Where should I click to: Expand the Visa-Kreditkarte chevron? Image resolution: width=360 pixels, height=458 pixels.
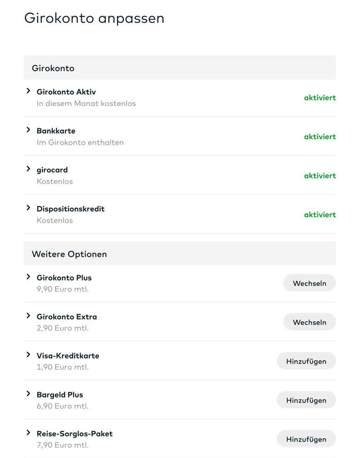point(28,355)
